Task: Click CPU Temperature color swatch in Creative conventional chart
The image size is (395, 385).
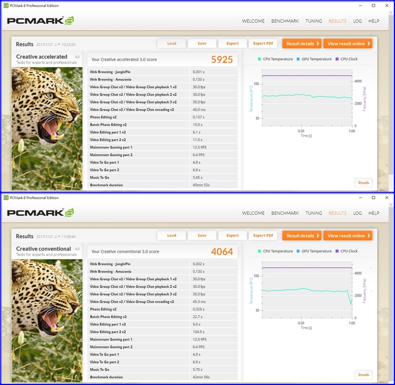Action: pos(260,251)
